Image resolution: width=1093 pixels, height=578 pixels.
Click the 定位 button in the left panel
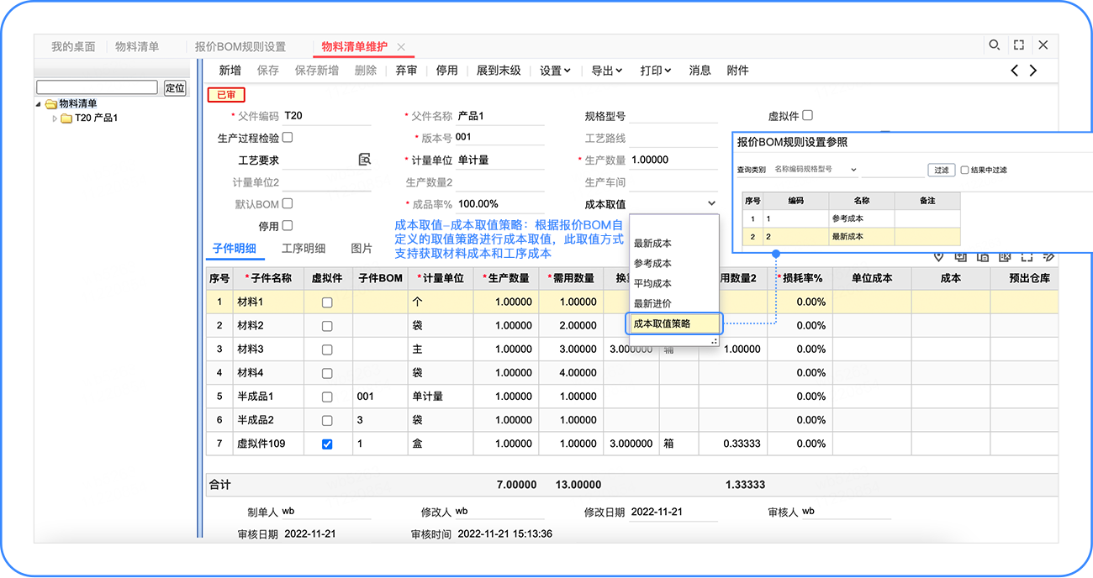tap(175, 87)
